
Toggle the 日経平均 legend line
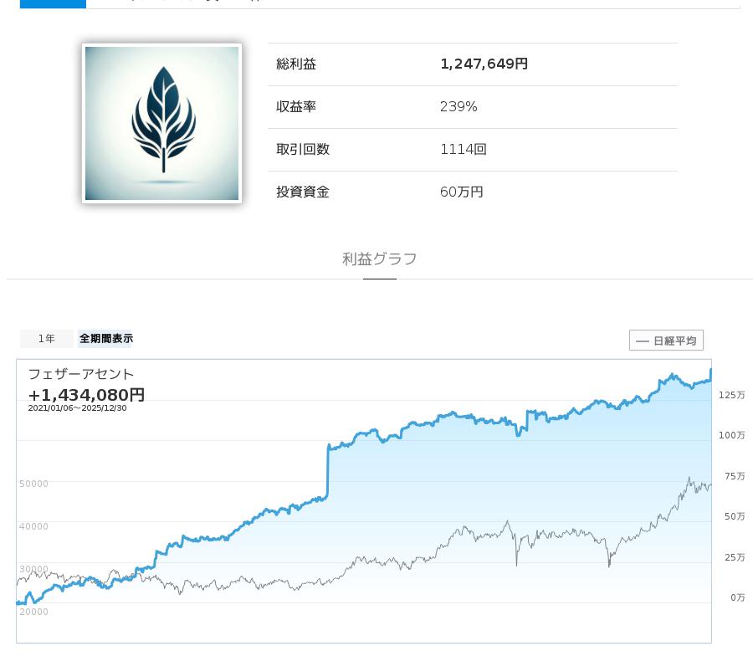666,341
